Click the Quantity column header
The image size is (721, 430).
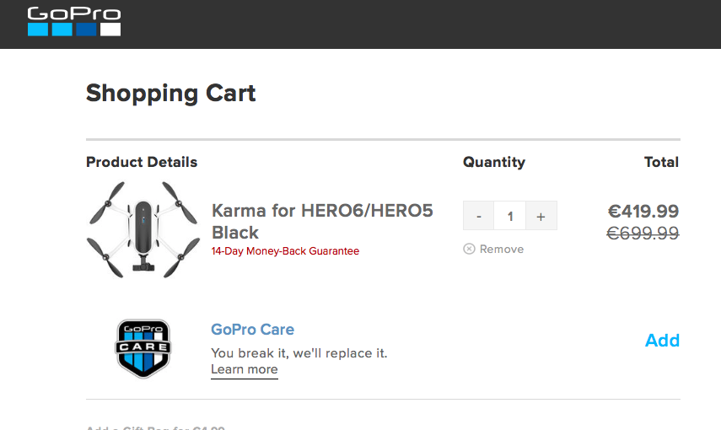494,162
